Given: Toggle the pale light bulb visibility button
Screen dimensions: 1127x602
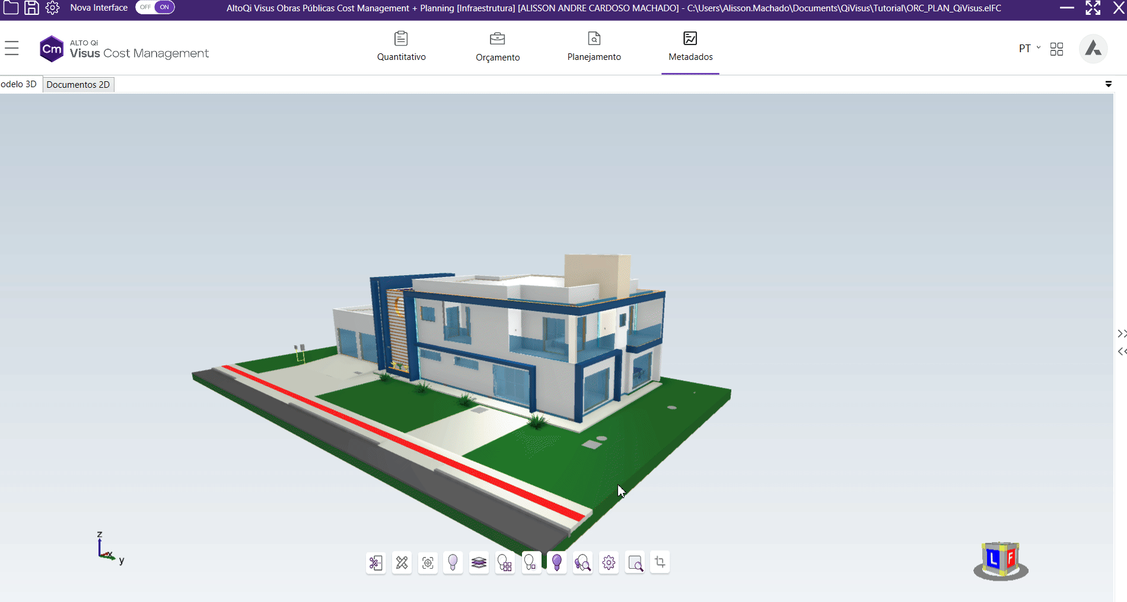Looking at the screenshot, I should click(x=453, y=562).
